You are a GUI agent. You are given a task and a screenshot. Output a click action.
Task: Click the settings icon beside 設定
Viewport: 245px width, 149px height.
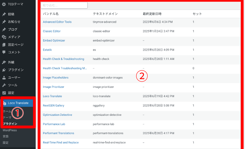pyautogui.click(x=4, y=93)
